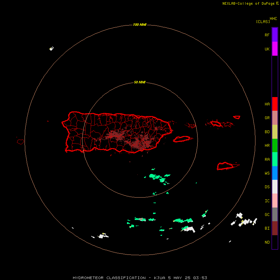
Task: Click the GC legend label
Action: pyautogui.click(x=267, y=215)
